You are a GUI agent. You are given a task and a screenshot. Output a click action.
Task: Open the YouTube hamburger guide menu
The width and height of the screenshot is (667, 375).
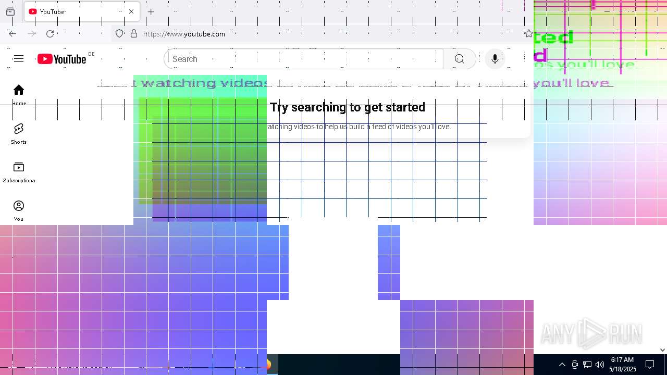(18, 59)
